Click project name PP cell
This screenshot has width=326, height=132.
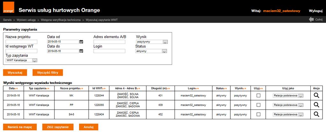(71, 105)
